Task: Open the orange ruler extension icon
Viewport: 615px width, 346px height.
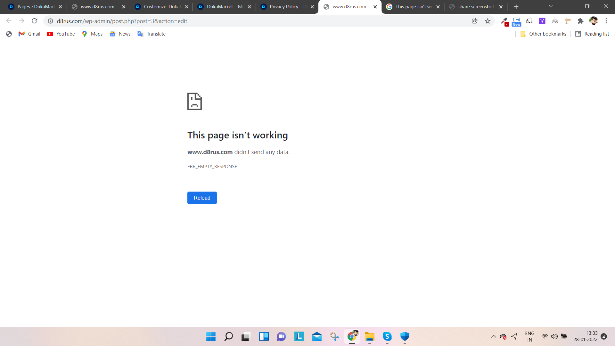Action: coord(568,21)
